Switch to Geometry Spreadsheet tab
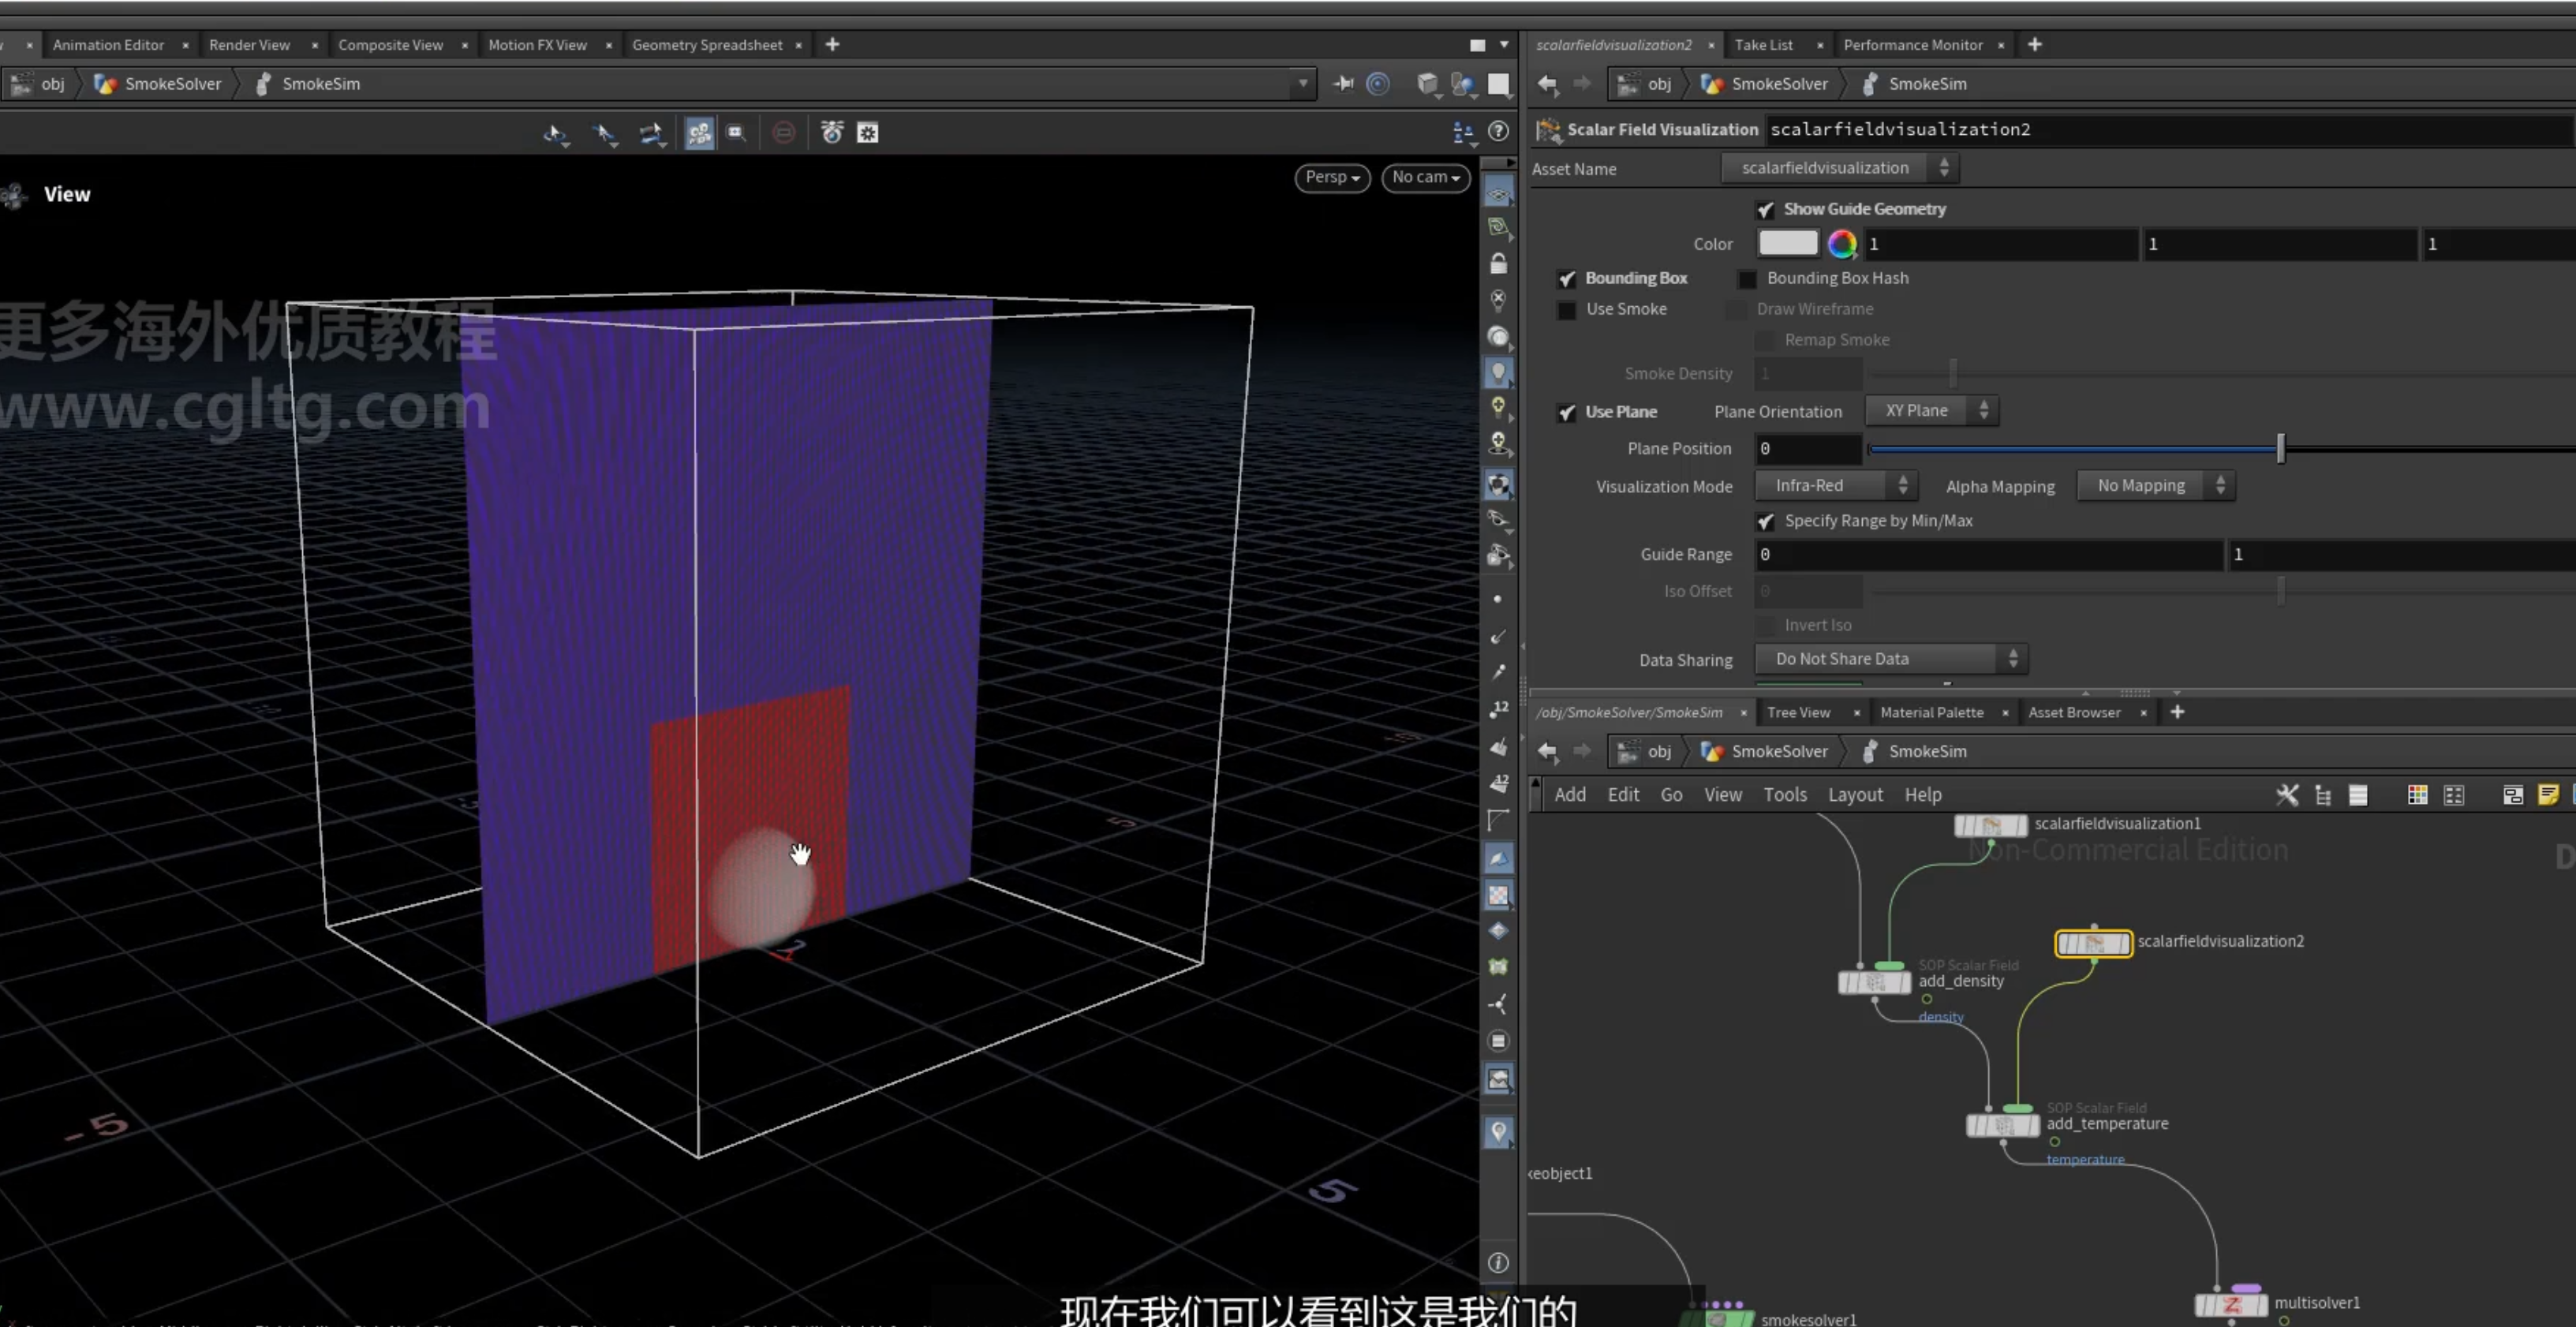 tap(707, 45)
